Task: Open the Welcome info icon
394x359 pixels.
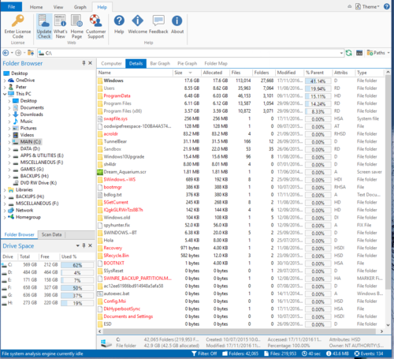Action: 138,21
